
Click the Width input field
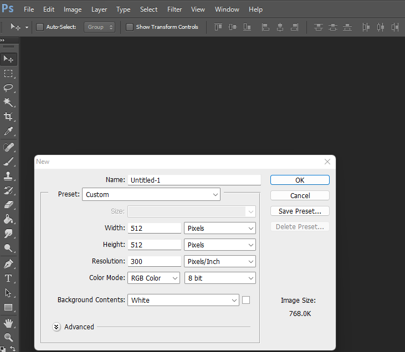(x=155, y=228)
